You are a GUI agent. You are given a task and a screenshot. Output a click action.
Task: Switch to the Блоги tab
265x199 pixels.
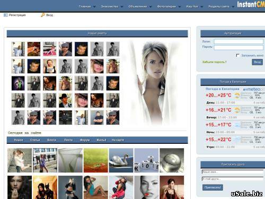tap(51, 140)
